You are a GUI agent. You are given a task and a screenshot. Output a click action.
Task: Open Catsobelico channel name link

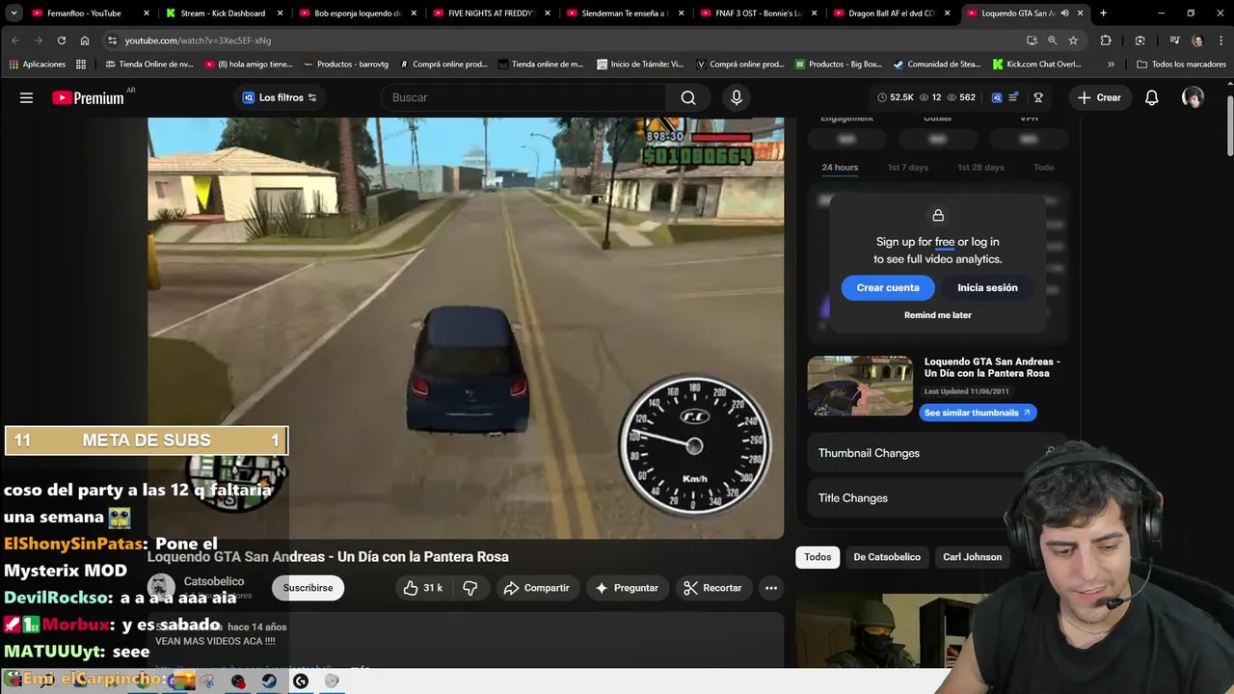pos(214,581)
